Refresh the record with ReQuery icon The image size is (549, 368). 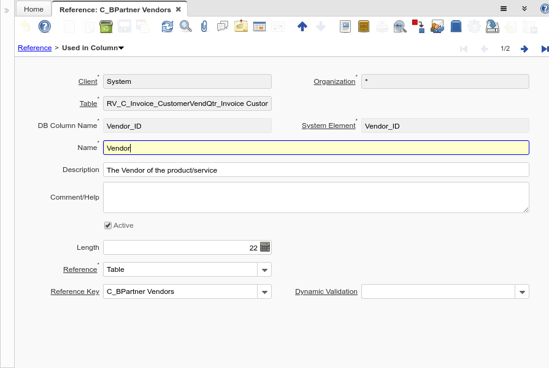pyautogui.click(x=167, y=26)
